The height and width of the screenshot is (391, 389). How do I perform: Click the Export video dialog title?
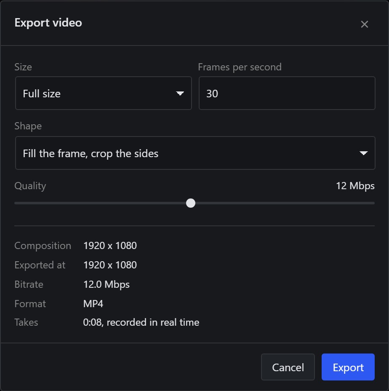point(48,23)
